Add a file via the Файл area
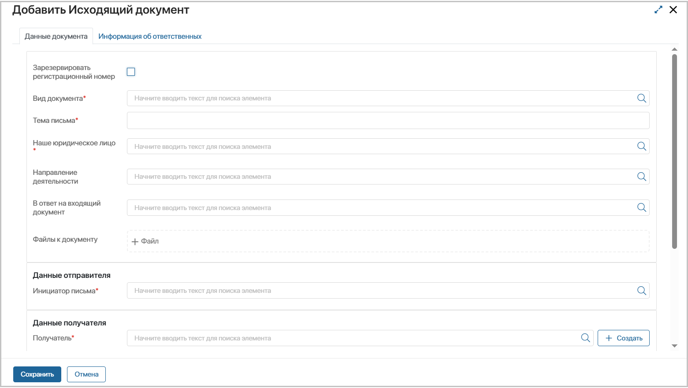 [145, 241]
